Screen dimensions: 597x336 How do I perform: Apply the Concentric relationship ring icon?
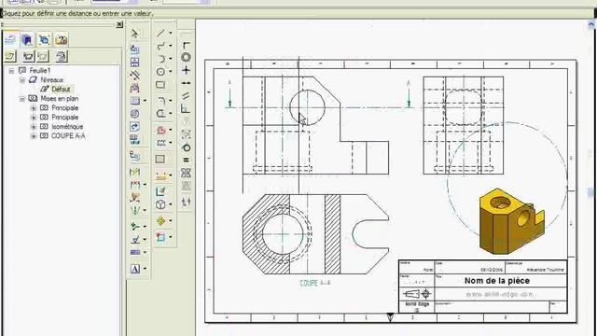click(x=186, y=58)
